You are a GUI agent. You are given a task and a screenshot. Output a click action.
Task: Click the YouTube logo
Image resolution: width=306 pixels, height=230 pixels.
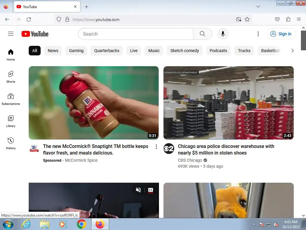pyautogui.click(x=35, y=34)
